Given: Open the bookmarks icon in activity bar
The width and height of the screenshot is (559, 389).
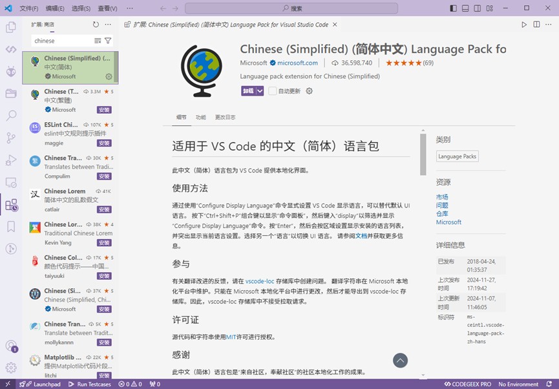Looking at the screenshot, I should click(11, 227).
